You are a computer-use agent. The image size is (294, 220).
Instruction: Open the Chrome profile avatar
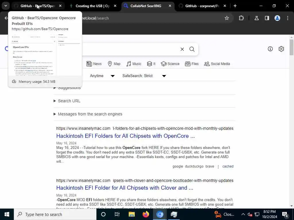tap(277, 18)
